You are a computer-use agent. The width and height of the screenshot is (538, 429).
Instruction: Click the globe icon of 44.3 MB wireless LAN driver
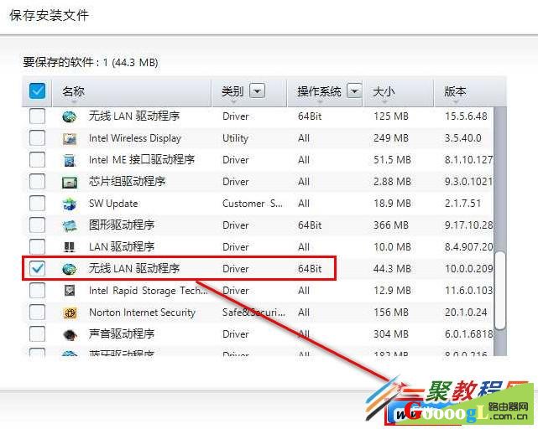coord(70,269)
